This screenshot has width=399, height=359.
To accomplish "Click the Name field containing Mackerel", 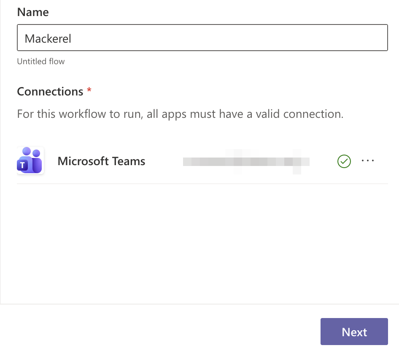I will (202, 38).
